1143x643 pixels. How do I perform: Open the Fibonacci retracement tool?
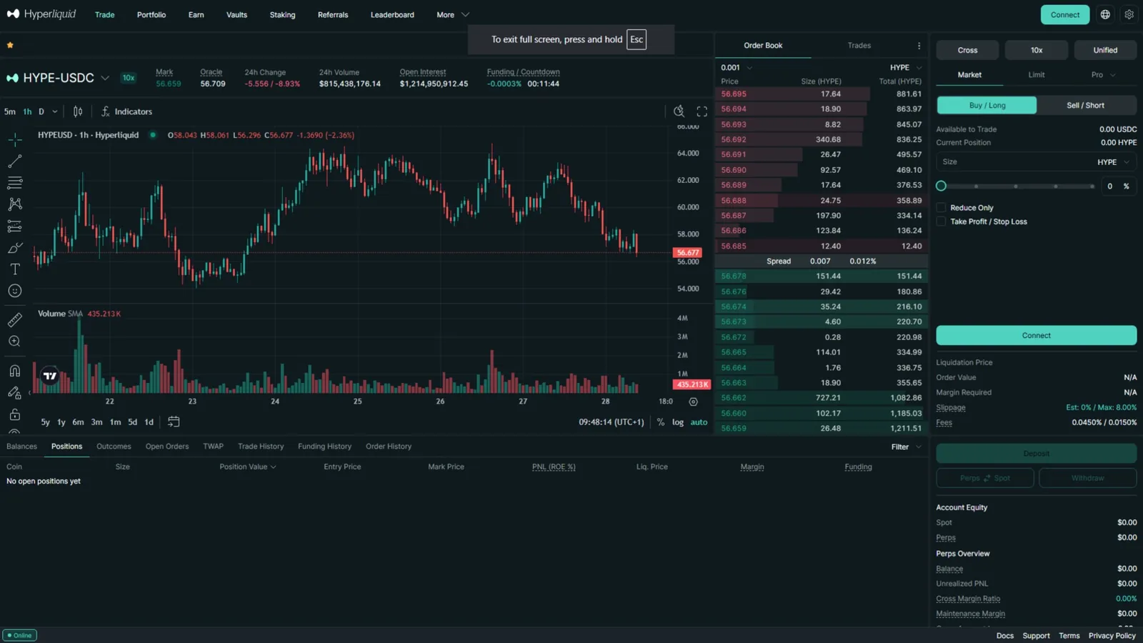click(14, 183)
